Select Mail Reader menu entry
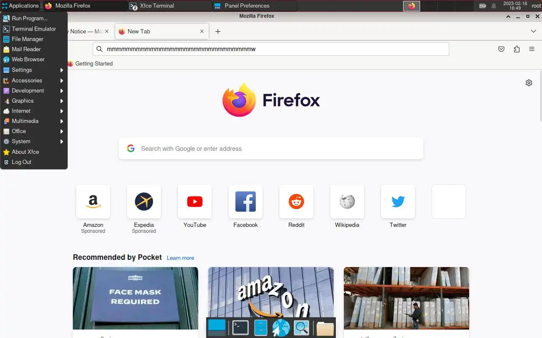542x338 pixels. coord(34,49)
